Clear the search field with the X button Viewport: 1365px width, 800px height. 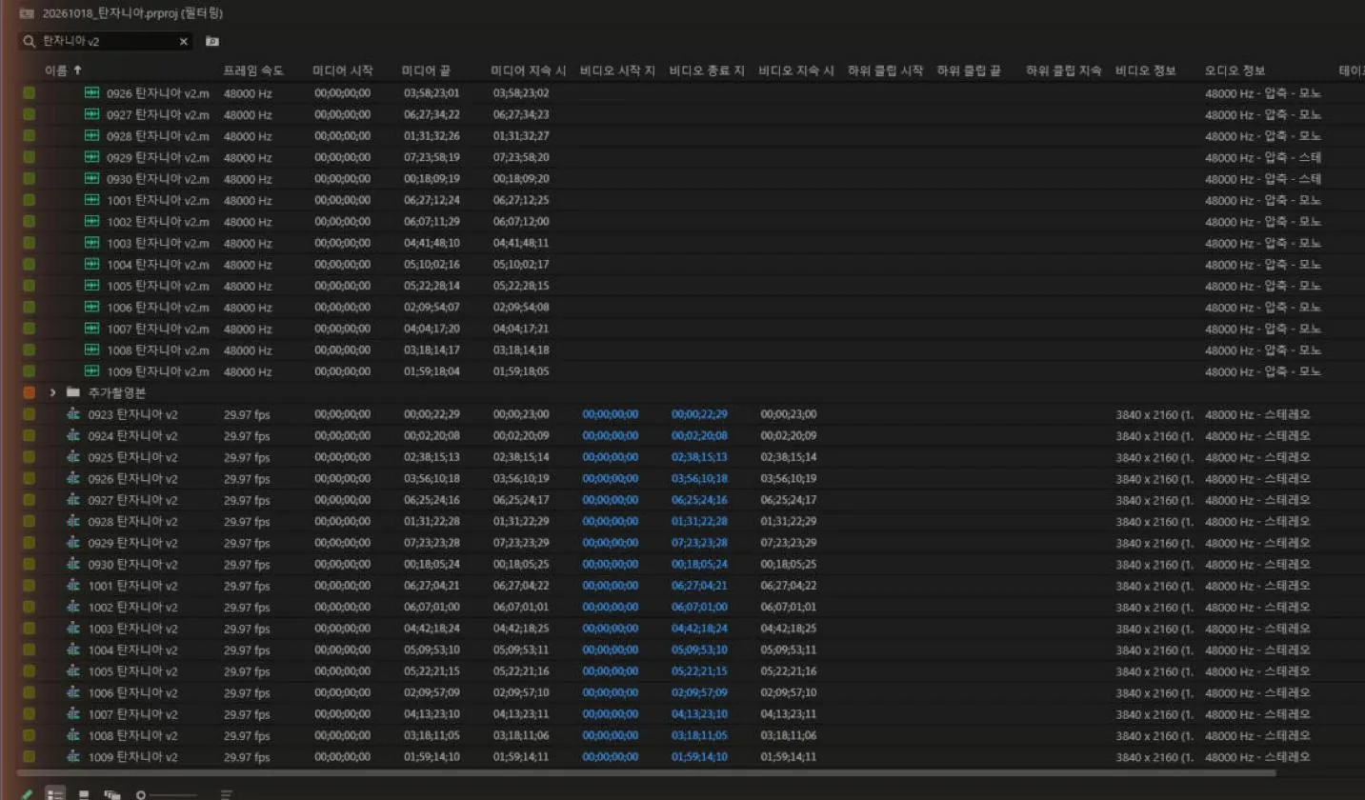(184, 42)
